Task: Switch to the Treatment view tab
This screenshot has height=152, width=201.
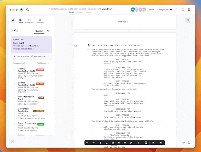Action: click(x=88, y=12)
